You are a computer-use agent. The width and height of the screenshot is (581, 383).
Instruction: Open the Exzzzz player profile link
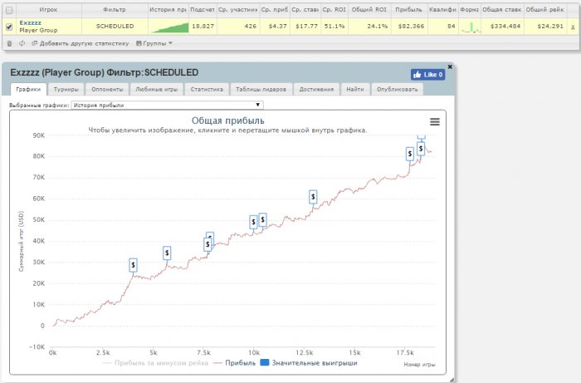(x=31, y=22)
